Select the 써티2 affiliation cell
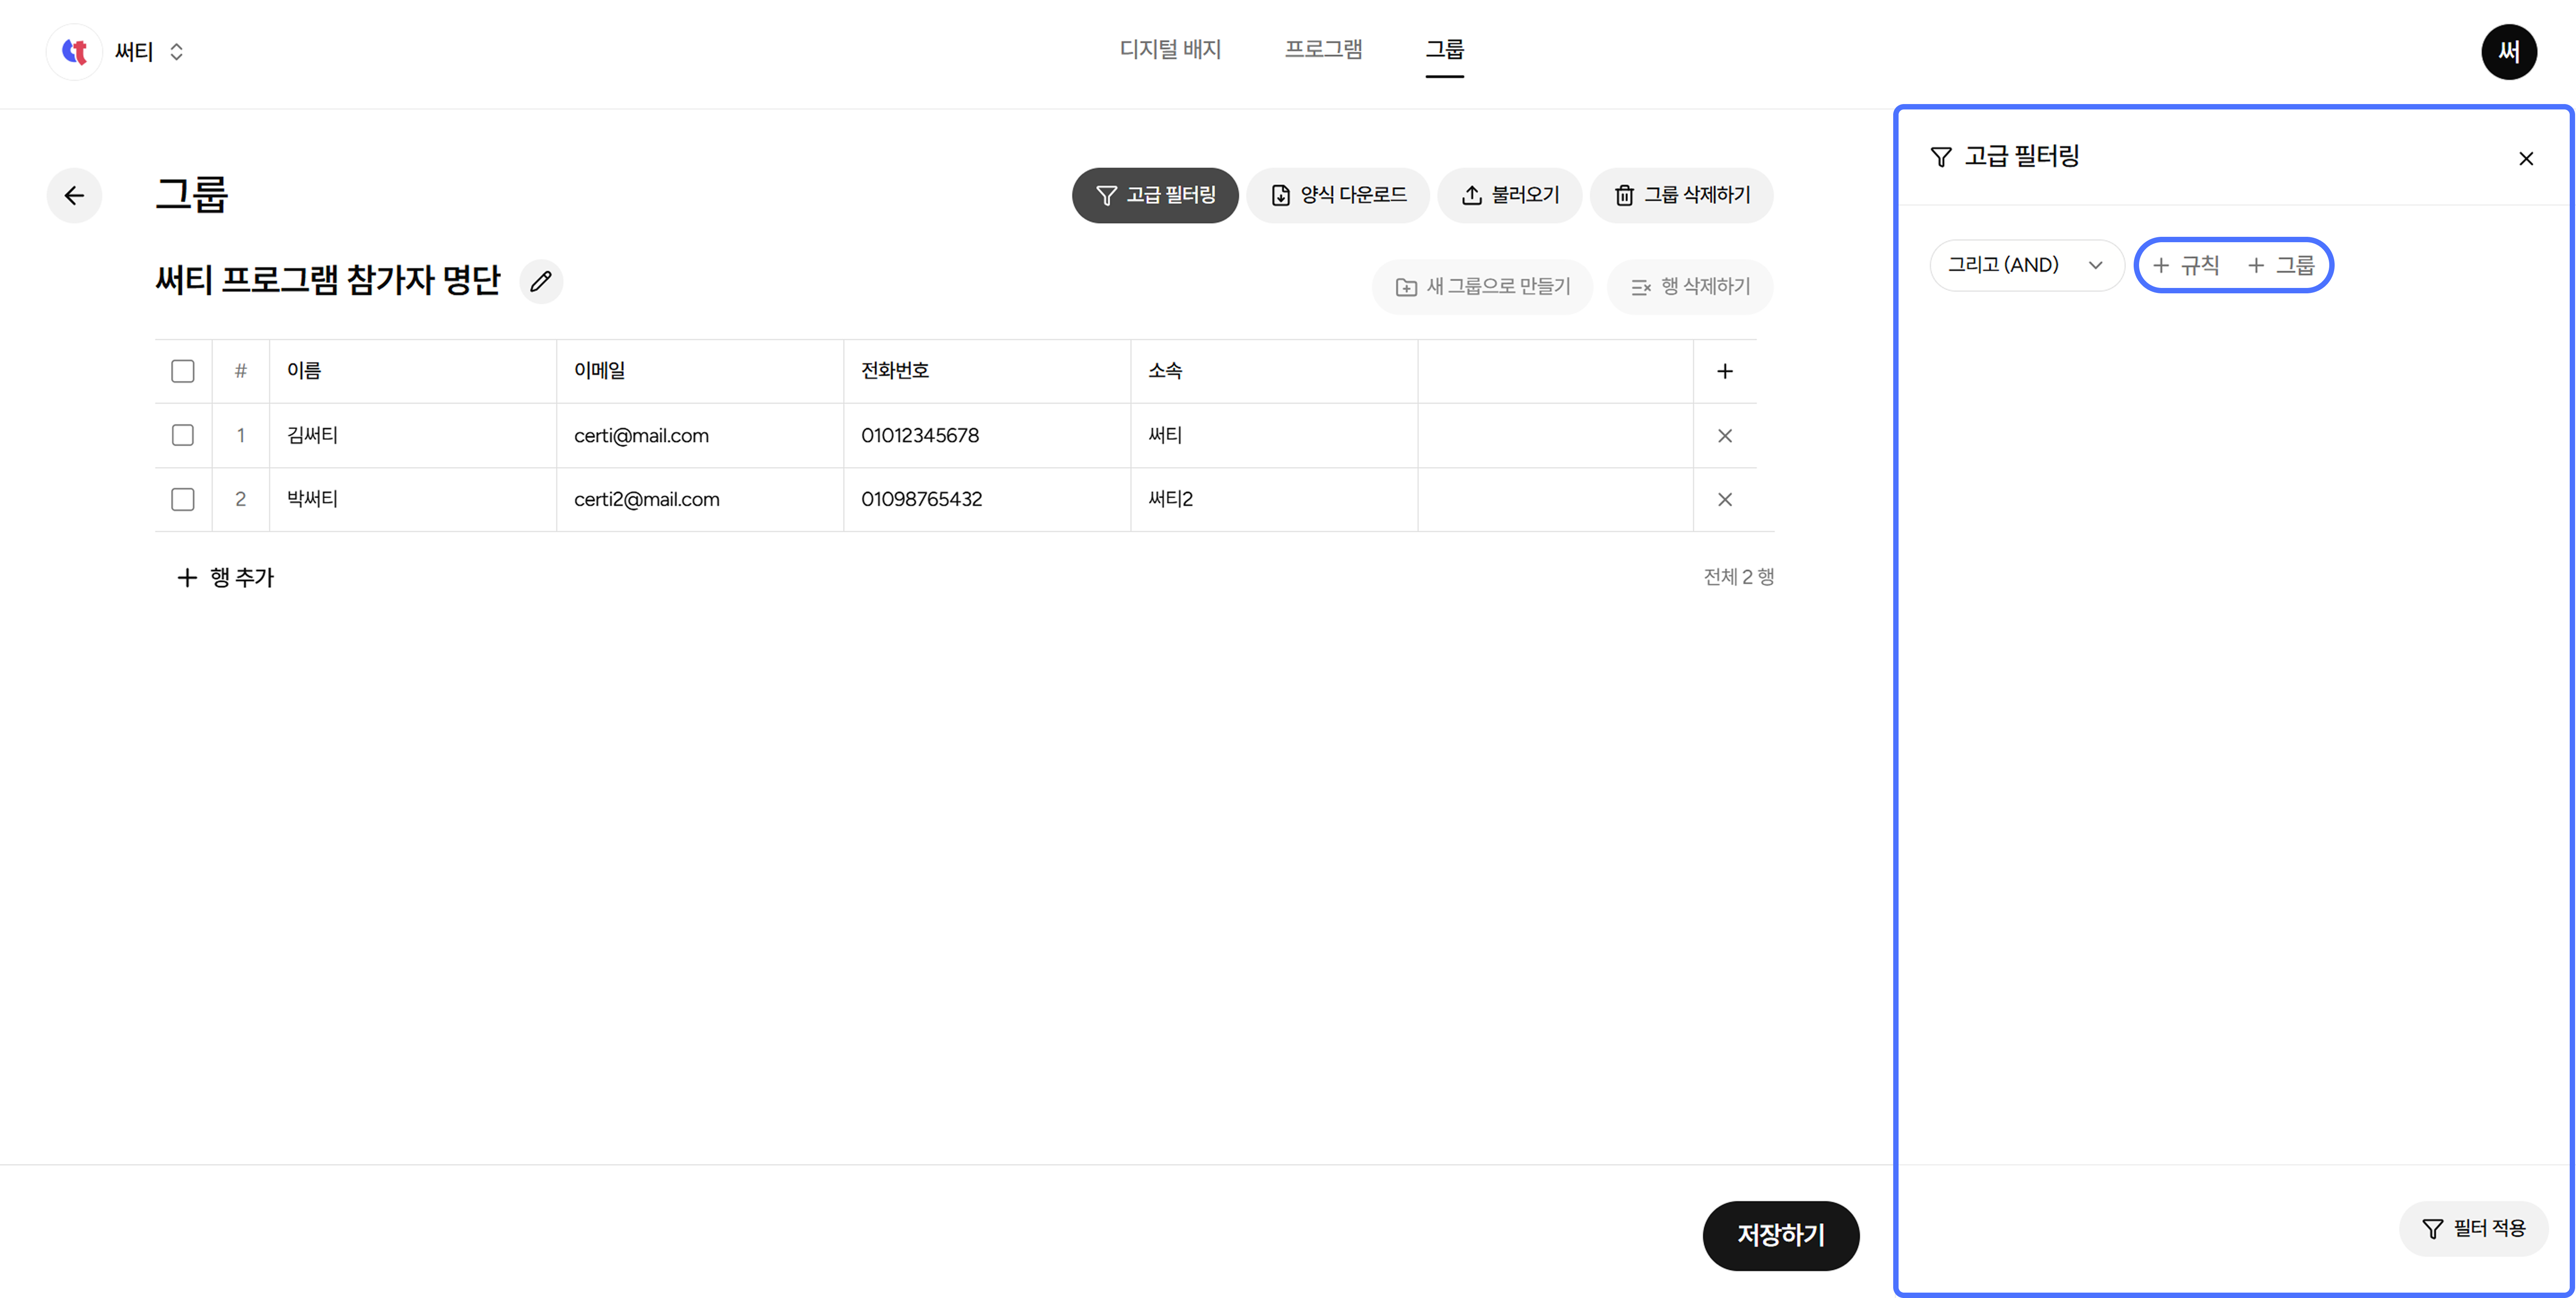Screen dimensions: 2576x1298 click(x=1274, y=499)
